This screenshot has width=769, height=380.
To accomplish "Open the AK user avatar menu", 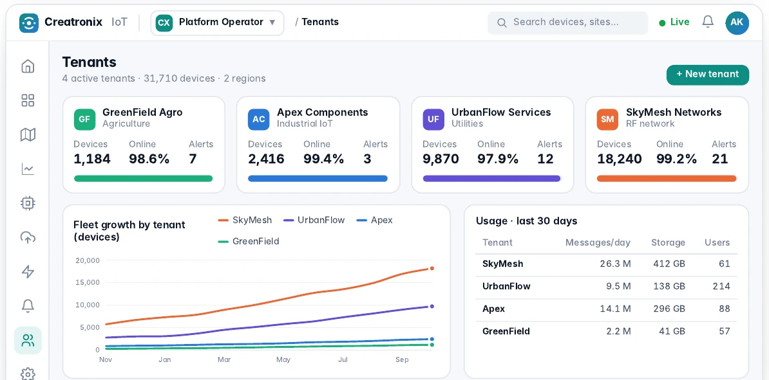I will [737, 23].
